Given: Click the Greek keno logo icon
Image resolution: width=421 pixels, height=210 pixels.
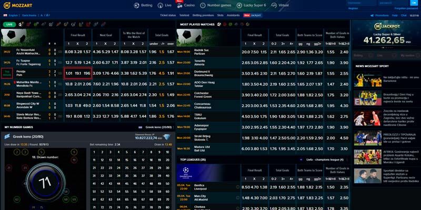Looking at the screenshot, I should (x=7, y=136).
